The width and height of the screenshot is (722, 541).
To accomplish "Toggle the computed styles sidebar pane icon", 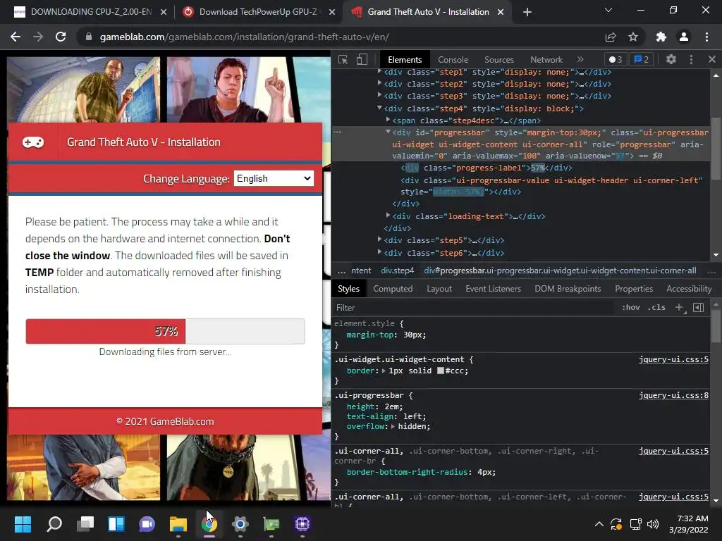I will pos(698,307).
